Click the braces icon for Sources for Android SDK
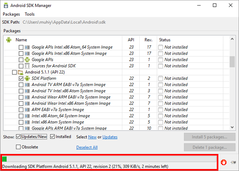239x171 pixels. pyautogui.click(x=27, y=66)
